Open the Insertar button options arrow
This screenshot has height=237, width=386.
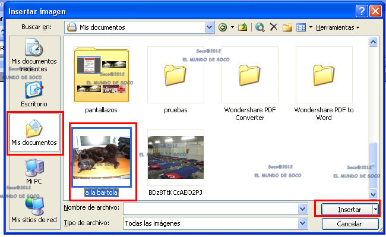(375, 210)
